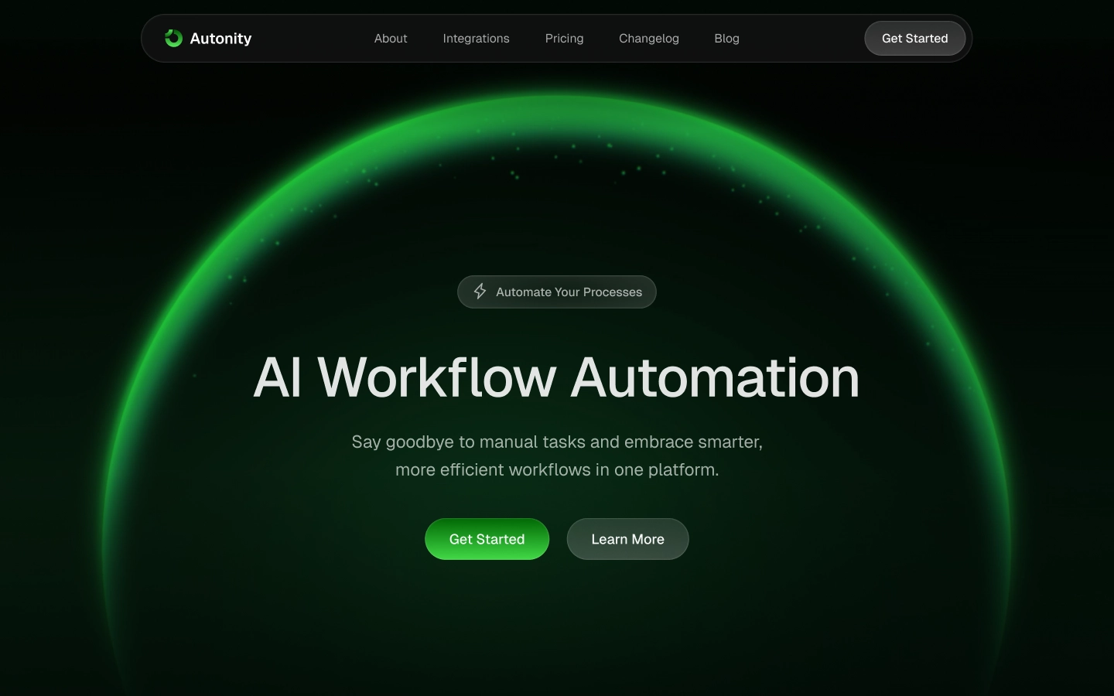Open the Pricing page

[x=564, y=39]
